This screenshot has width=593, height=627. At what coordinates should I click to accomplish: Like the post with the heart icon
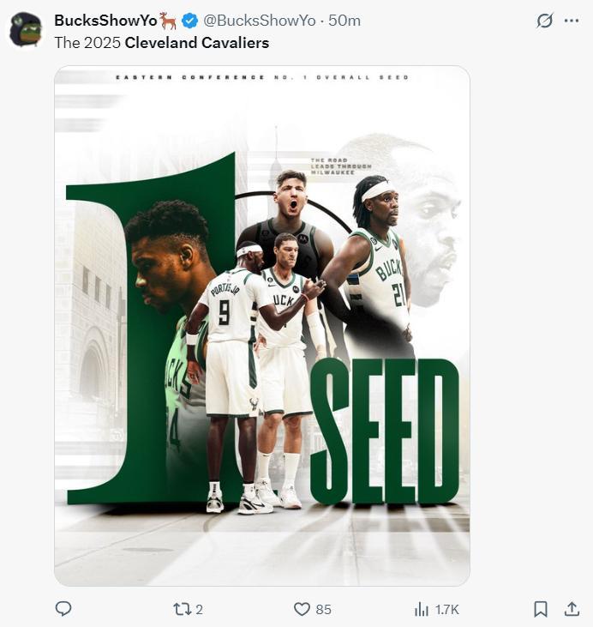302,609
